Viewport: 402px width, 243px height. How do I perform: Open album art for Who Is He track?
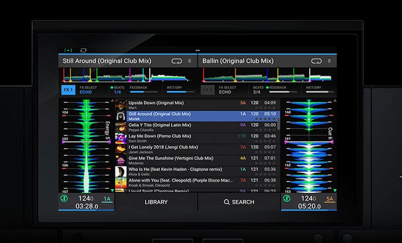pos(121,172)
